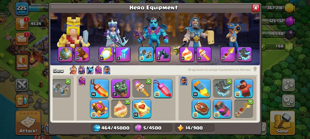Toggle the Minion Prince filter icon
The width and height of the screenshot is (310, 139).
(90, 70)
